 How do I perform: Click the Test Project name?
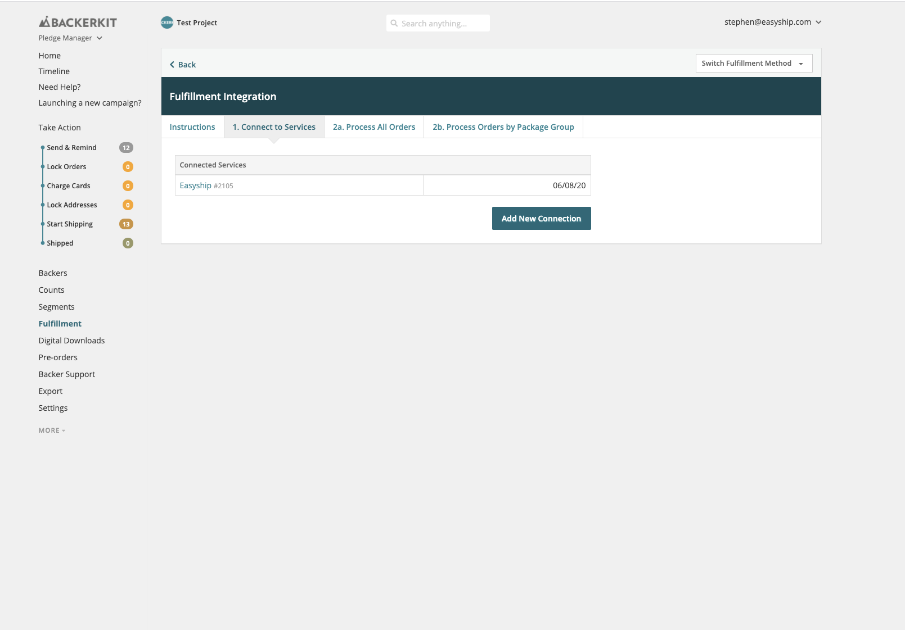[x=197, y=23]
